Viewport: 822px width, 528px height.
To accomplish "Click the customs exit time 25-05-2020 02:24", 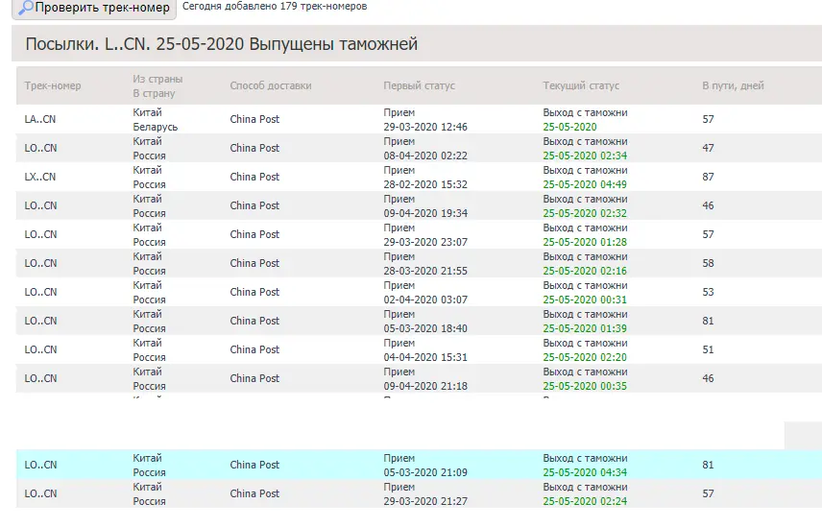I will click(x=585, y=501).
